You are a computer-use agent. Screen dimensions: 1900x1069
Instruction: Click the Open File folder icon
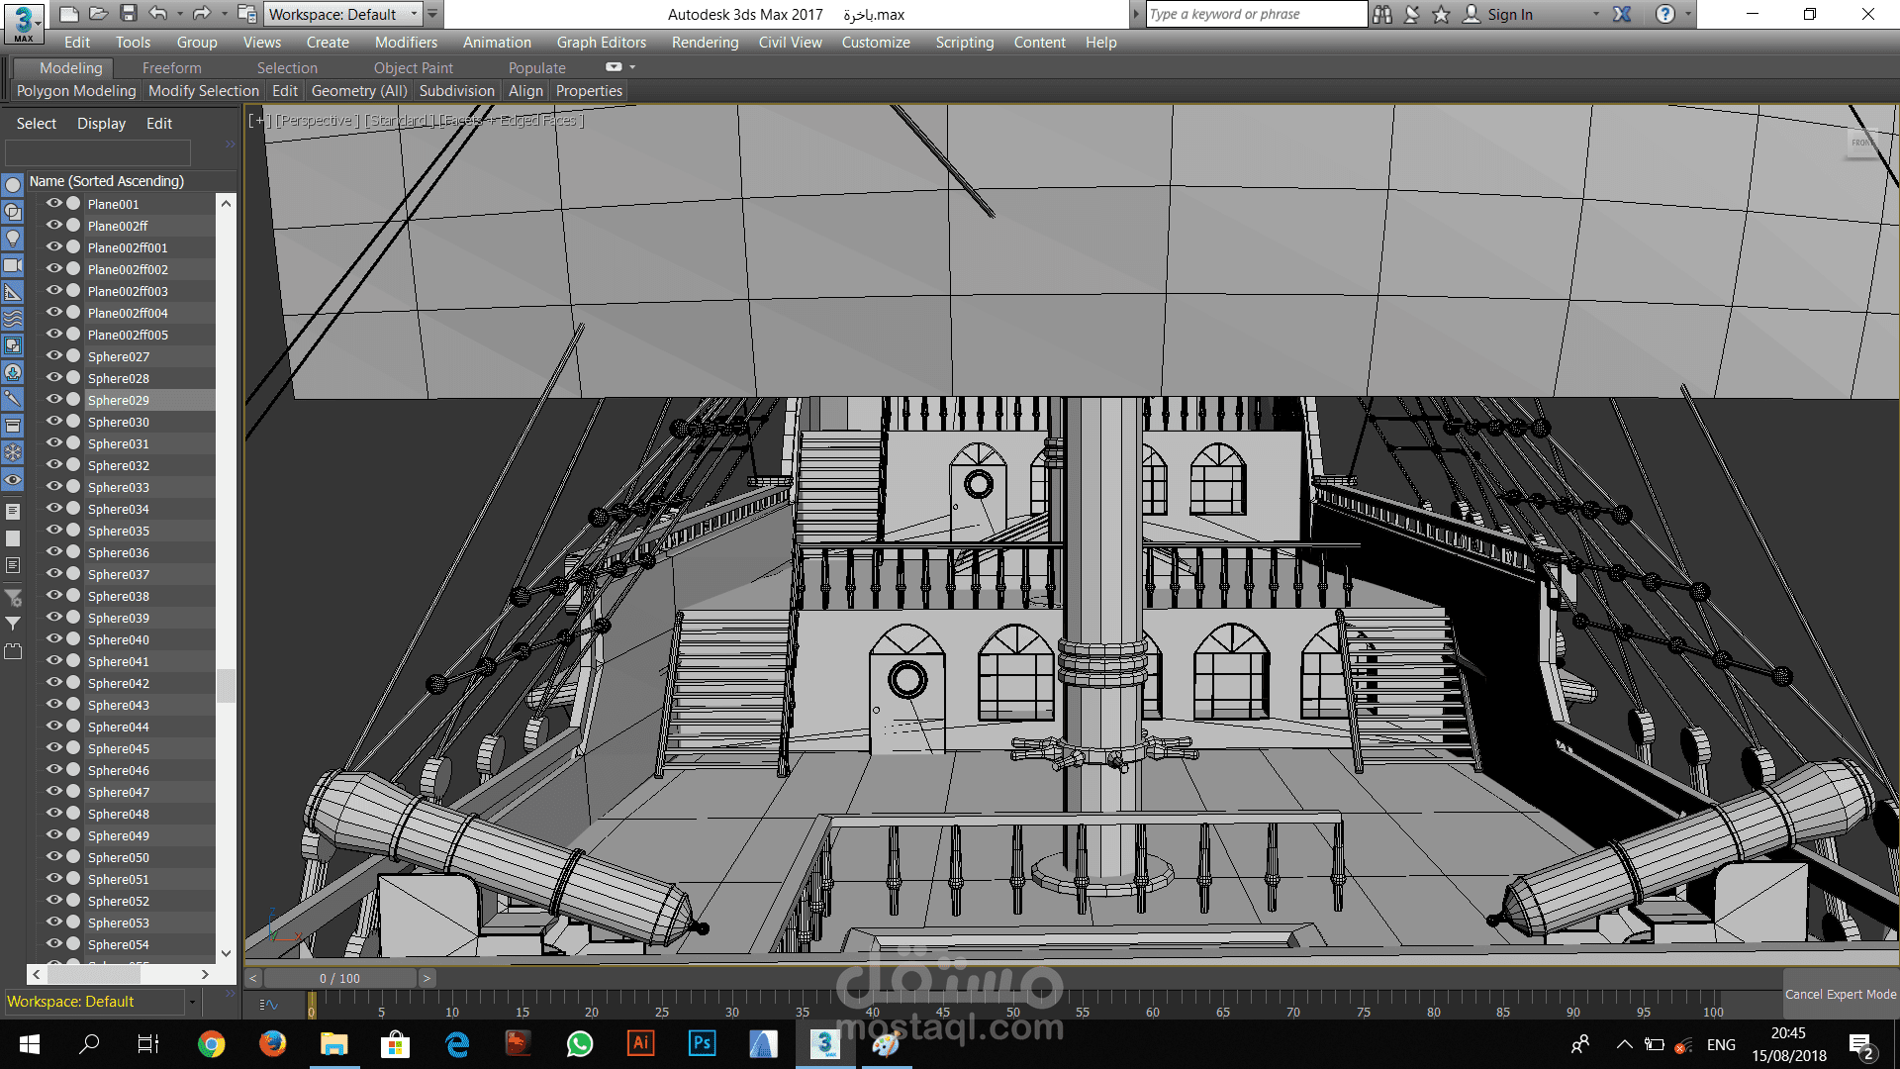click(x=98, y=14)
